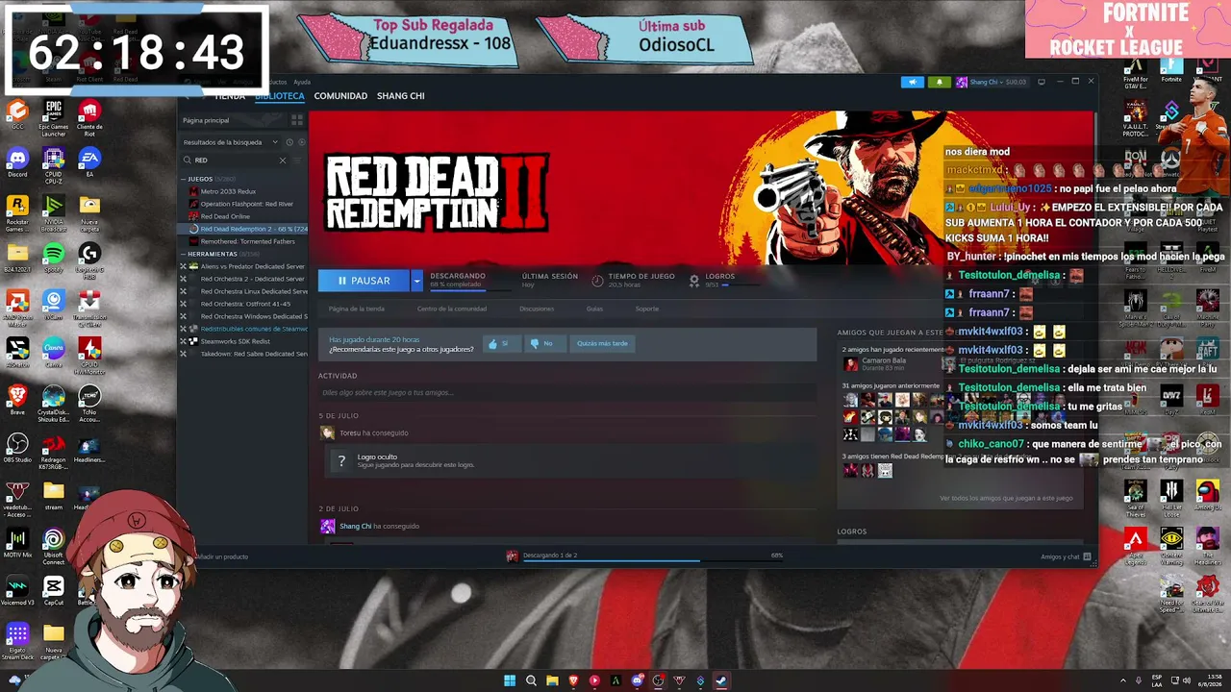
Task: Pause the Red Dead Redemption 2 download
Action: 364,281
